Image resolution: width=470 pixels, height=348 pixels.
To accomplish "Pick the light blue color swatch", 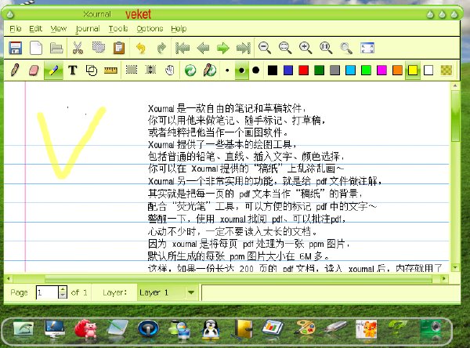I will tap(350, 71).
